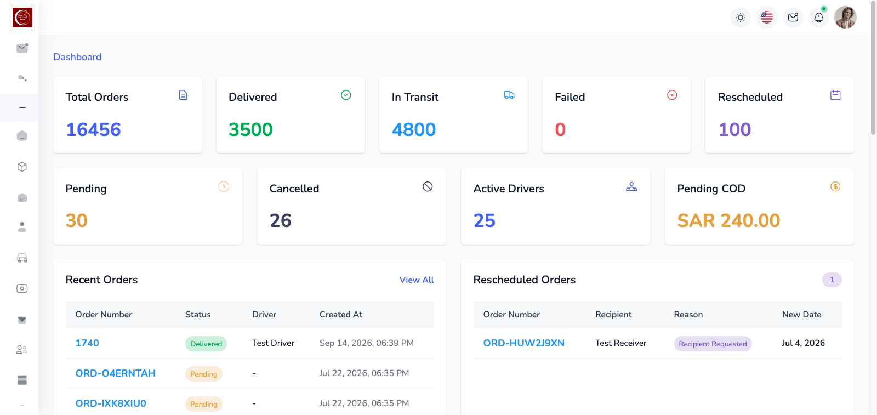Click the Delivered checkmark circle icon
The height and width of the screenshot is (415, 877).
point(346,95)
